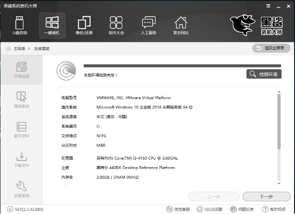Viewport: 295px width, 215px height.
Task: Click 主菜单 in the breadcrumb path
Action: (x=19, y=48)
